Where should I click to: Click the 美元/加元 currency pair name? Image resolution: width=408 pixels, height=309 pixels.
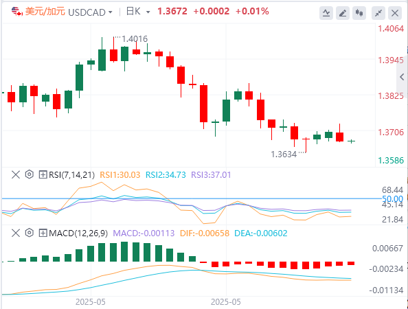click(45, 12)
